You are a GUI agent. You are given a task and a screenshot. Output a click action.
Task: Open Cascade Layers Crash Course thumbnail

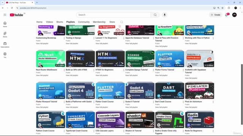click(110, 120)
